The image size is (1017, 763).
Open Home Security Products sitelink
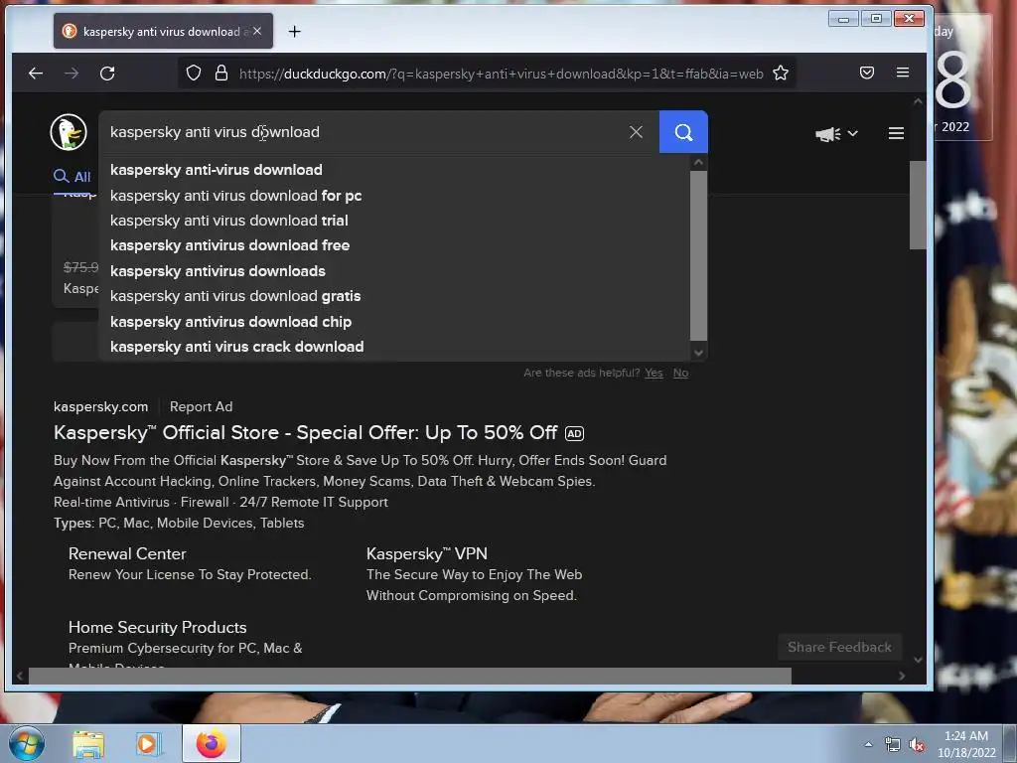[158, 628]
